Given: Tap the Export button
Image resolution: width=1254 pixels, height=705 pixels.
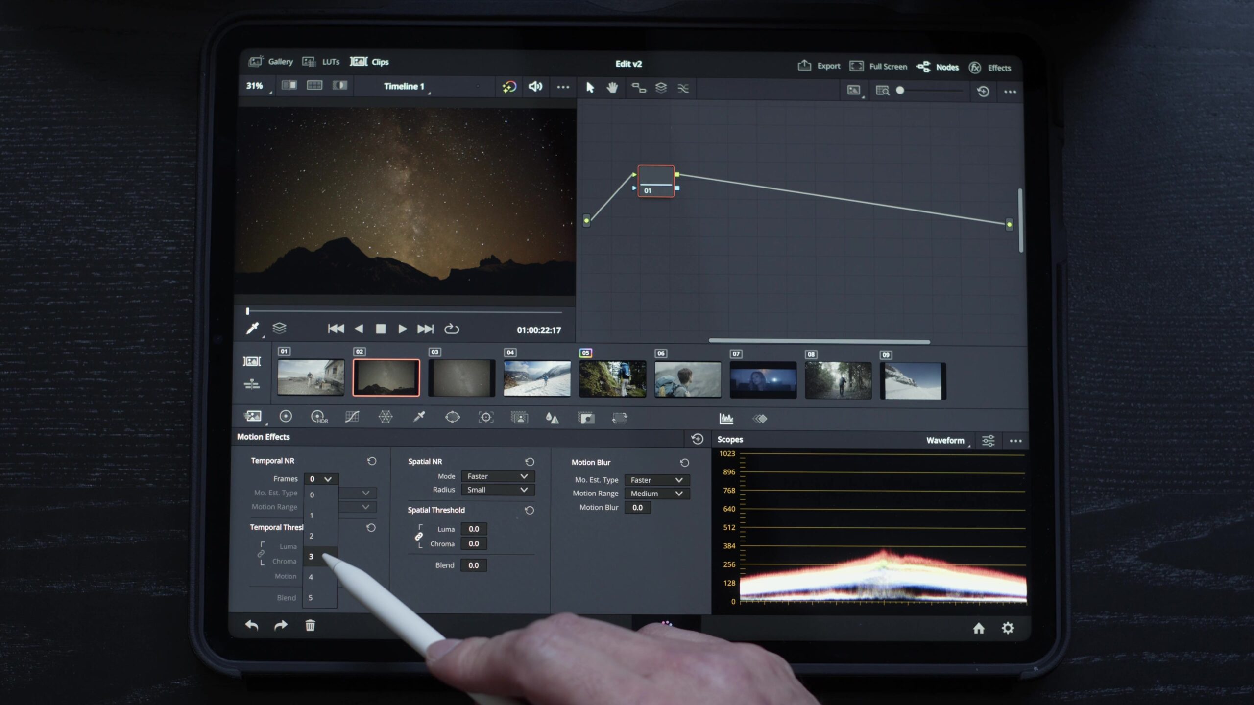Looking at the screenshot, I should (x=819, y=66).
